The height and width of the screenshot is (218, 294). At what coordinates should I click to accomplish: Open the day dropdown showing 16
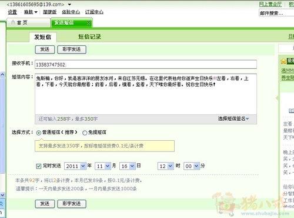coord(132,166)
